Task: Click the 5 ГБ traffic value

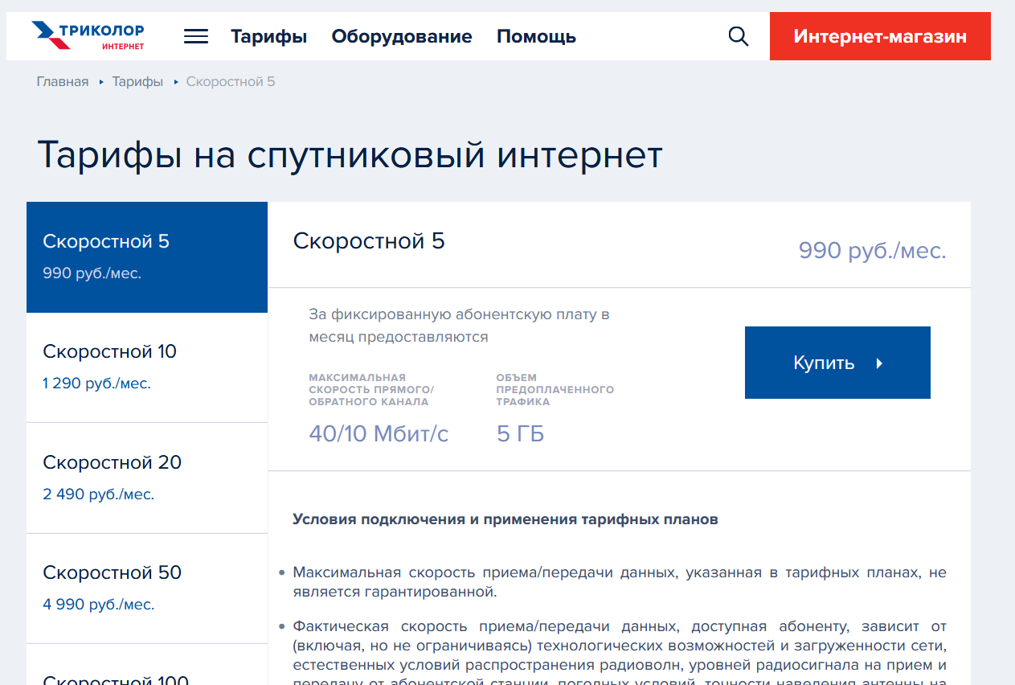Action: pos(520,434)
